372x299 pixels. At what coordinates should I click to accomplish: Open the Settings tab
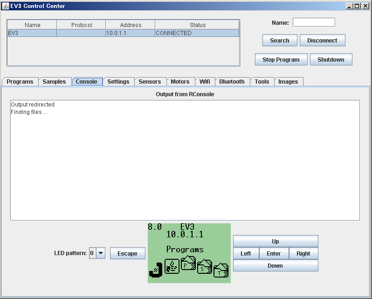pos(118,82)
